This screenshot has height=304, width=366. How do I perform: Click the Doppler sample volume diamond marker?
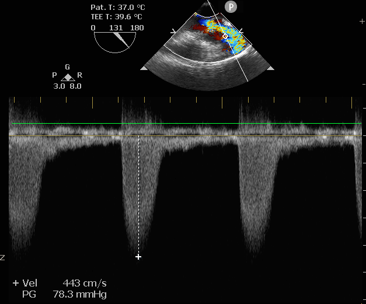226,36
